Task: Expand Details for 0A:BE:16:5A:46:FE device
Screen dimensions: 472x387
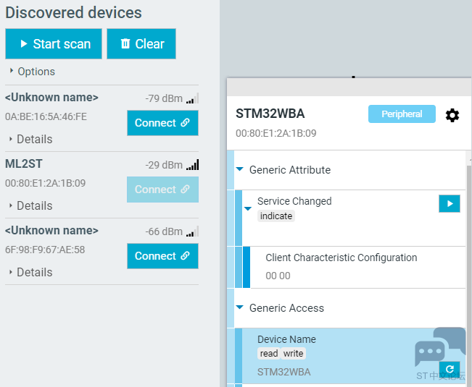Action: (30, 139)
